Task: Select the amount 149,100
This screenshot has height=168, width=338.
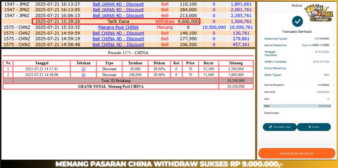Action: point(188,33)
